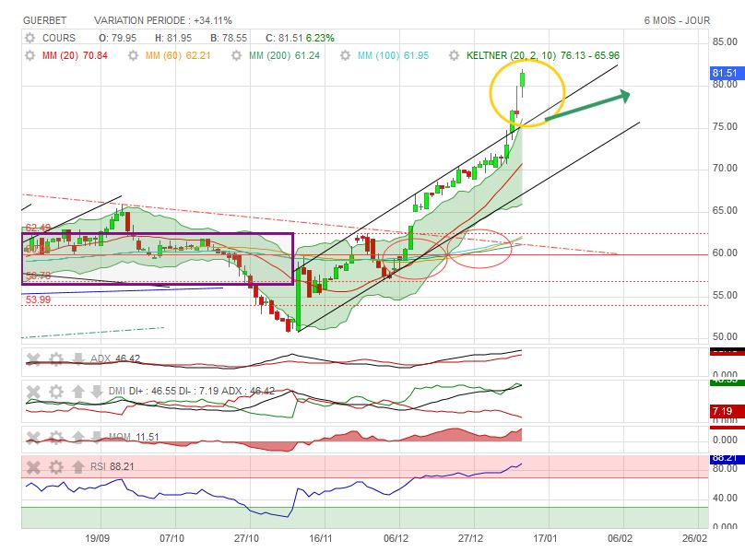The image size is (745, 552).
Task: Click the MM (20) 70.84 label
Action: tap(75, 55)
